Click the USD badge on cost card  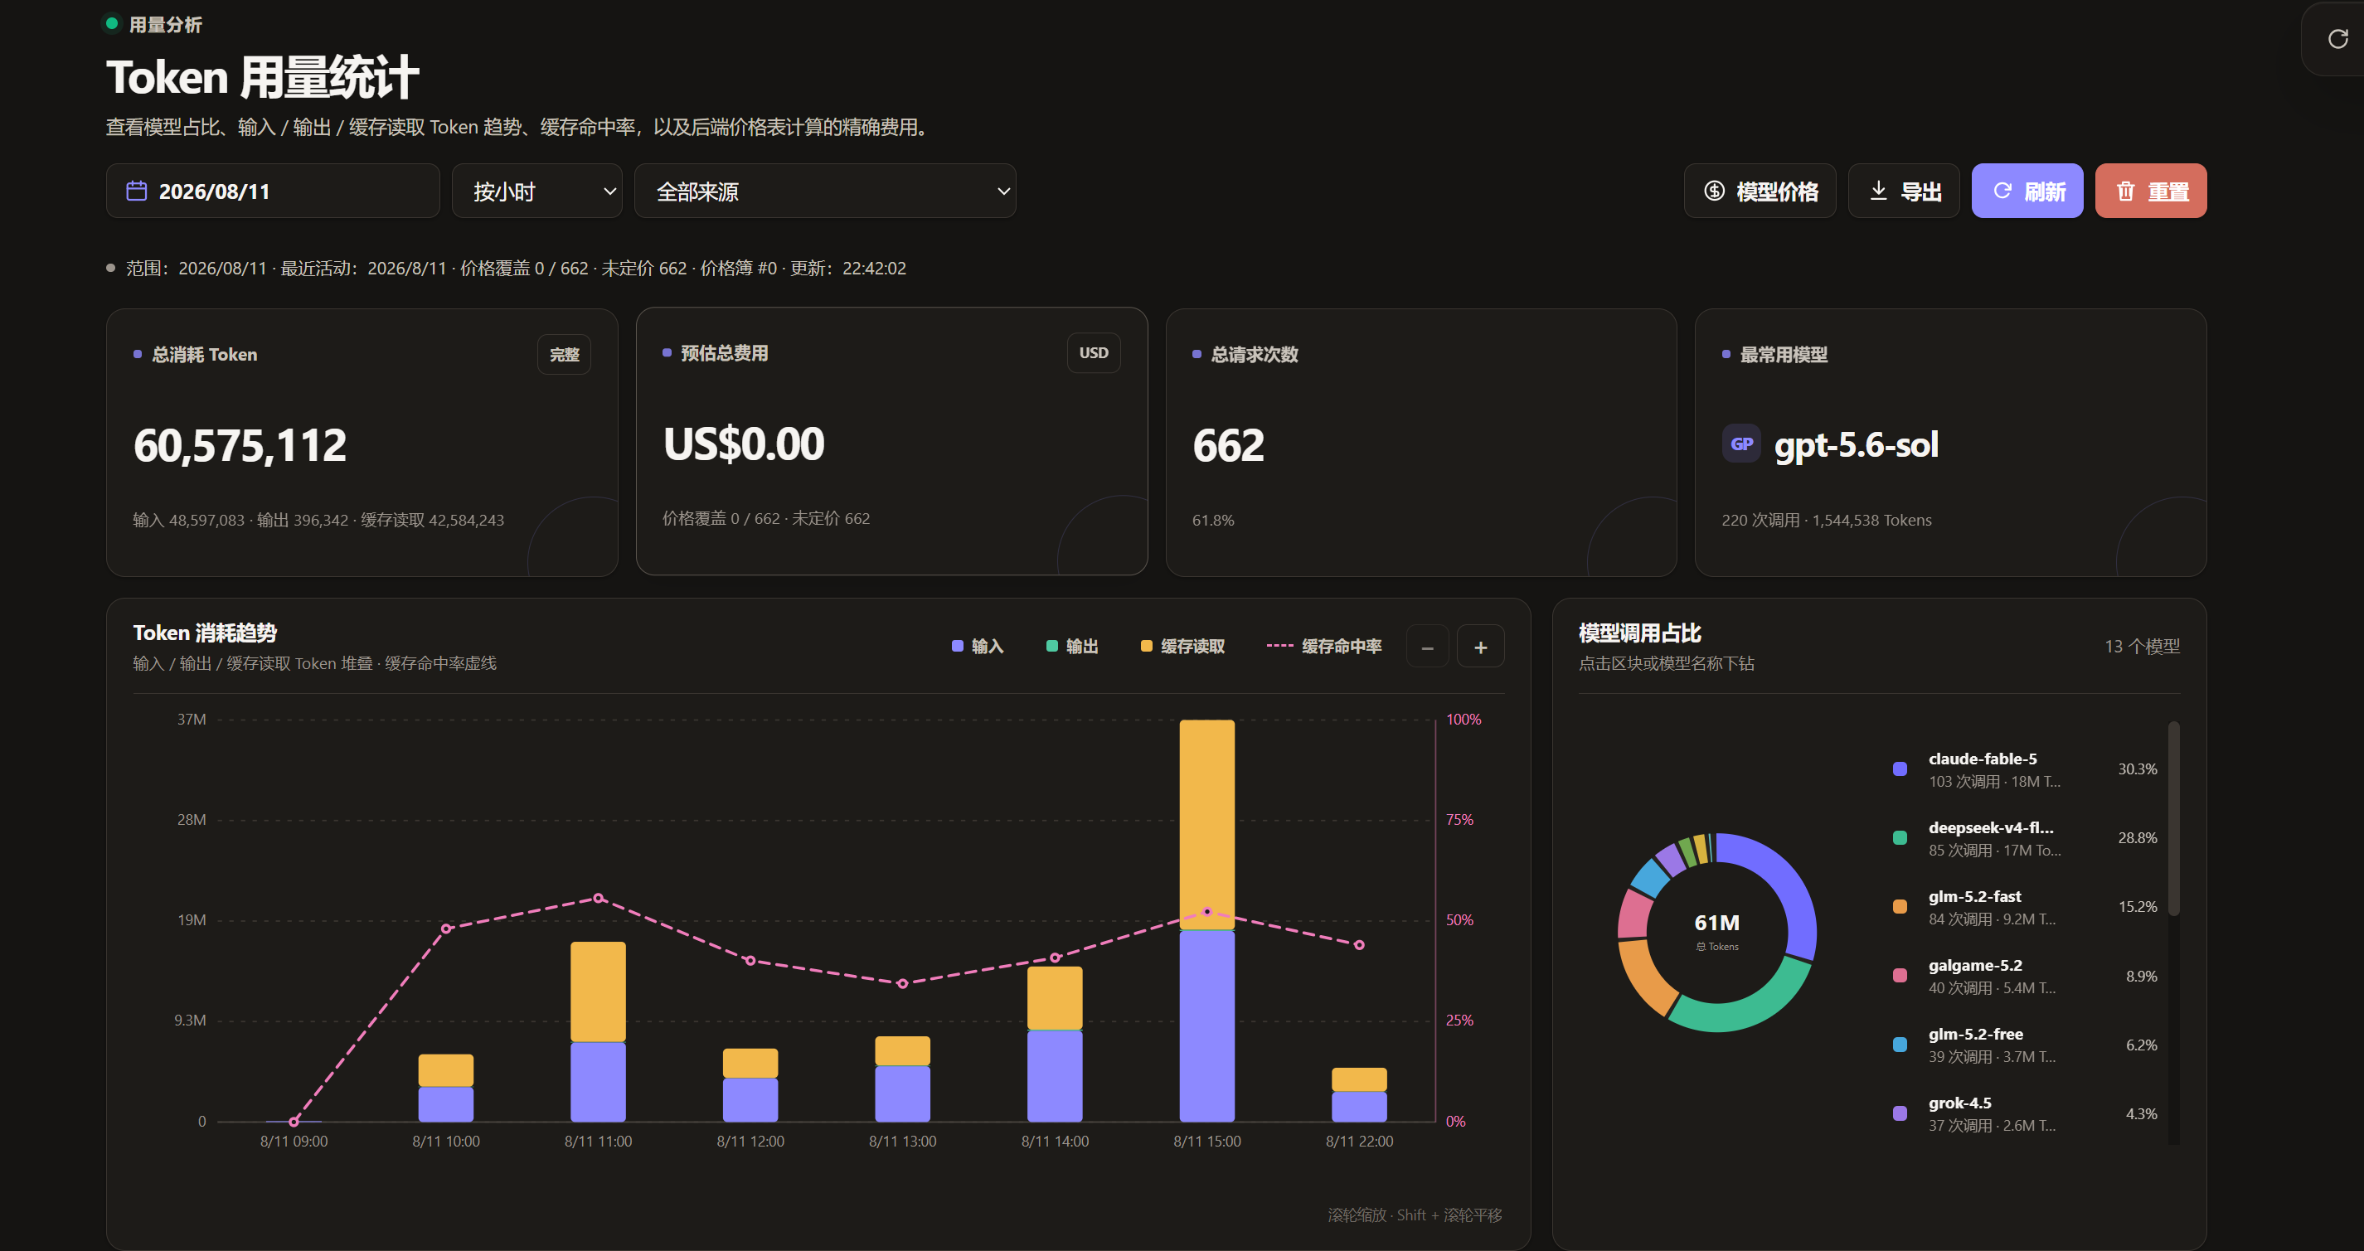pos(1093,352)
